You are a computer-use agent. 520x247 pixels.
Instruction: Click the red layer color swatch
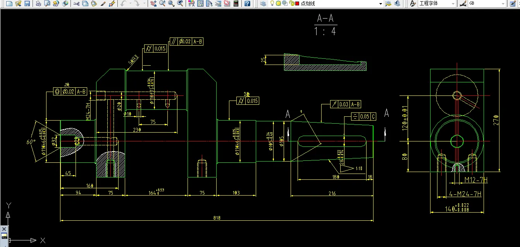297,3
